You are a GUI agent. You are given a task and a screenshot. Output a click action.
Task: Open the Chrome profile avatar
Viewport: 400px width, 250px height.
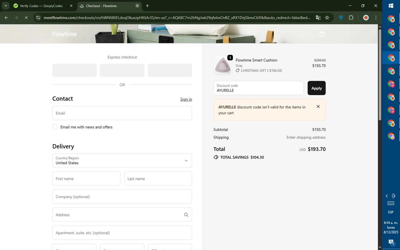coord(366,18)
